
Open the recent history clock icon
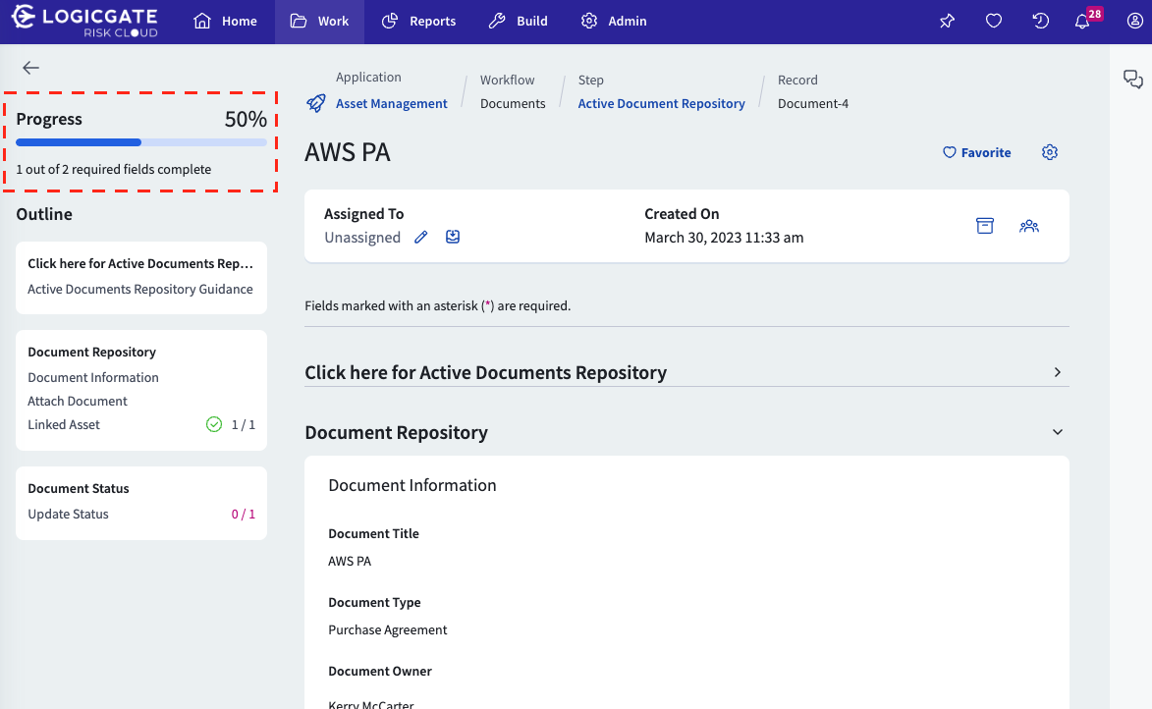click(1040, 22)
